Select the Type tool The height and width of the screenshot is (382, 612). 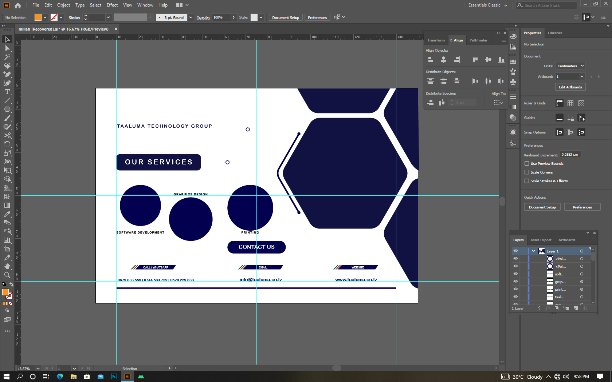pyautogui.click(x=7, y=92)
